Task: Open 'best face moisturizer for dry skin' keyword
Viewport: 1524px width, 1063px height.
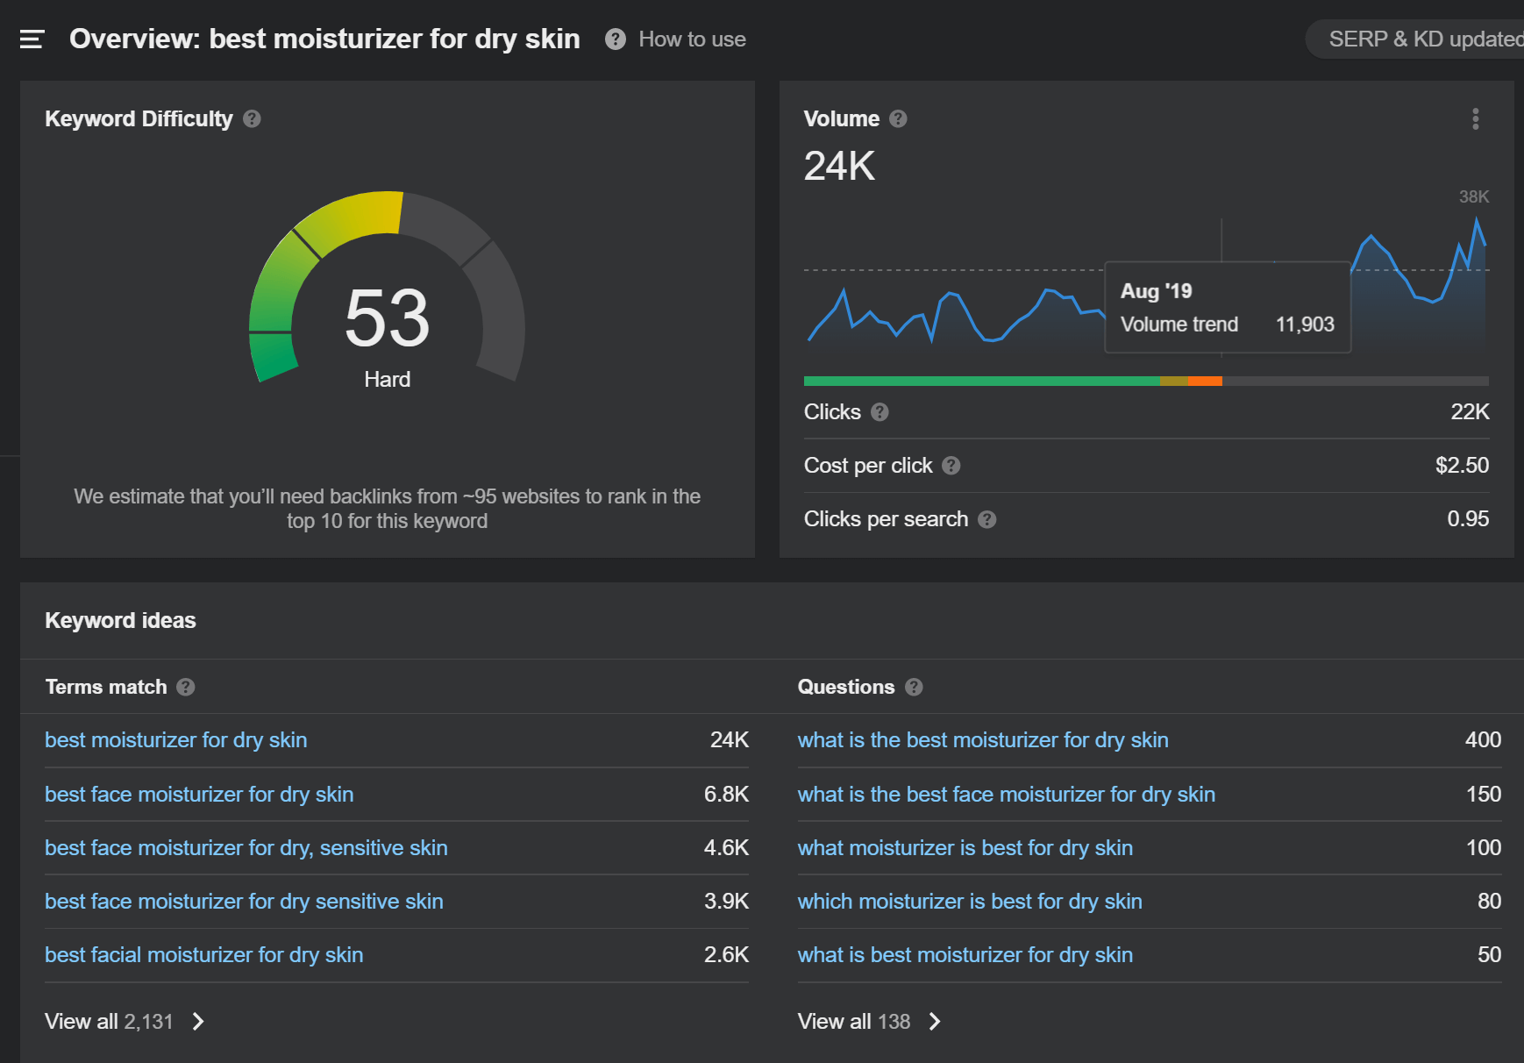Action: tap(199, 795)
